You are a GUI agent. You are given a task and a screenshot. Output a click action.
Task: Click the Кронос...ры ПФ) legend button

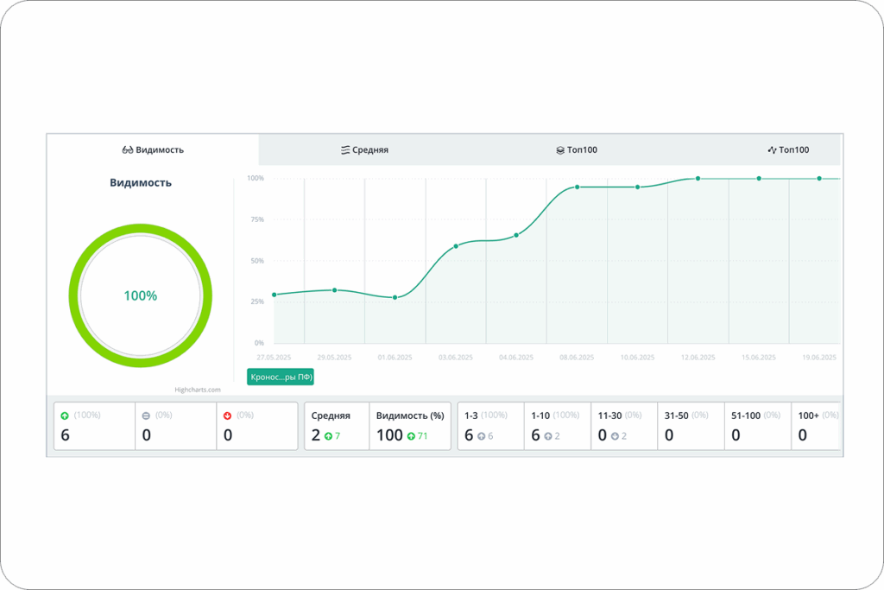(x=281, y=377)
